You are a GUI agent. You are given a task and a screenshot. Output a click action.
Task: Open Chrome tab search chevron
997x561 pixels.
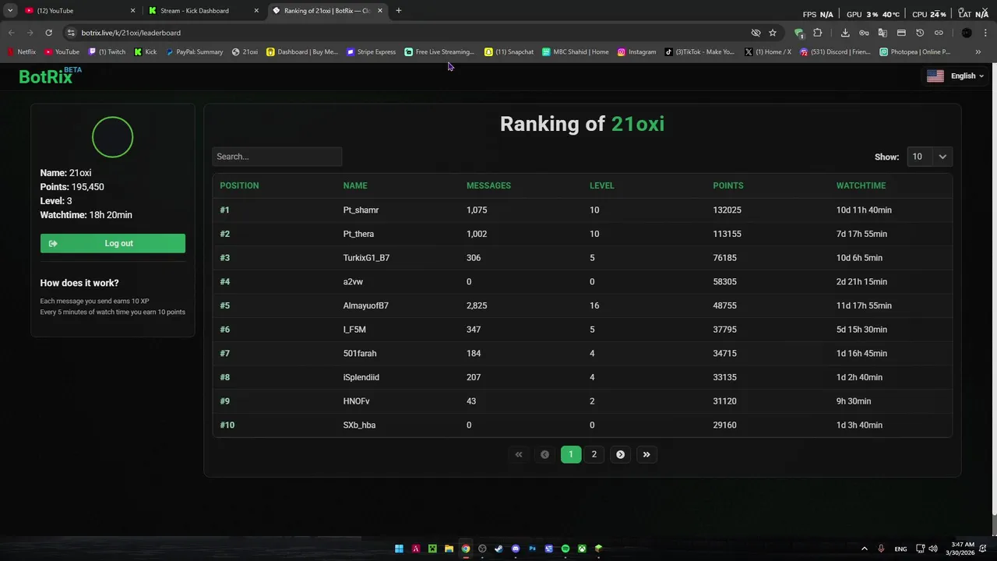pyautogui.click(x=10, y=10)
